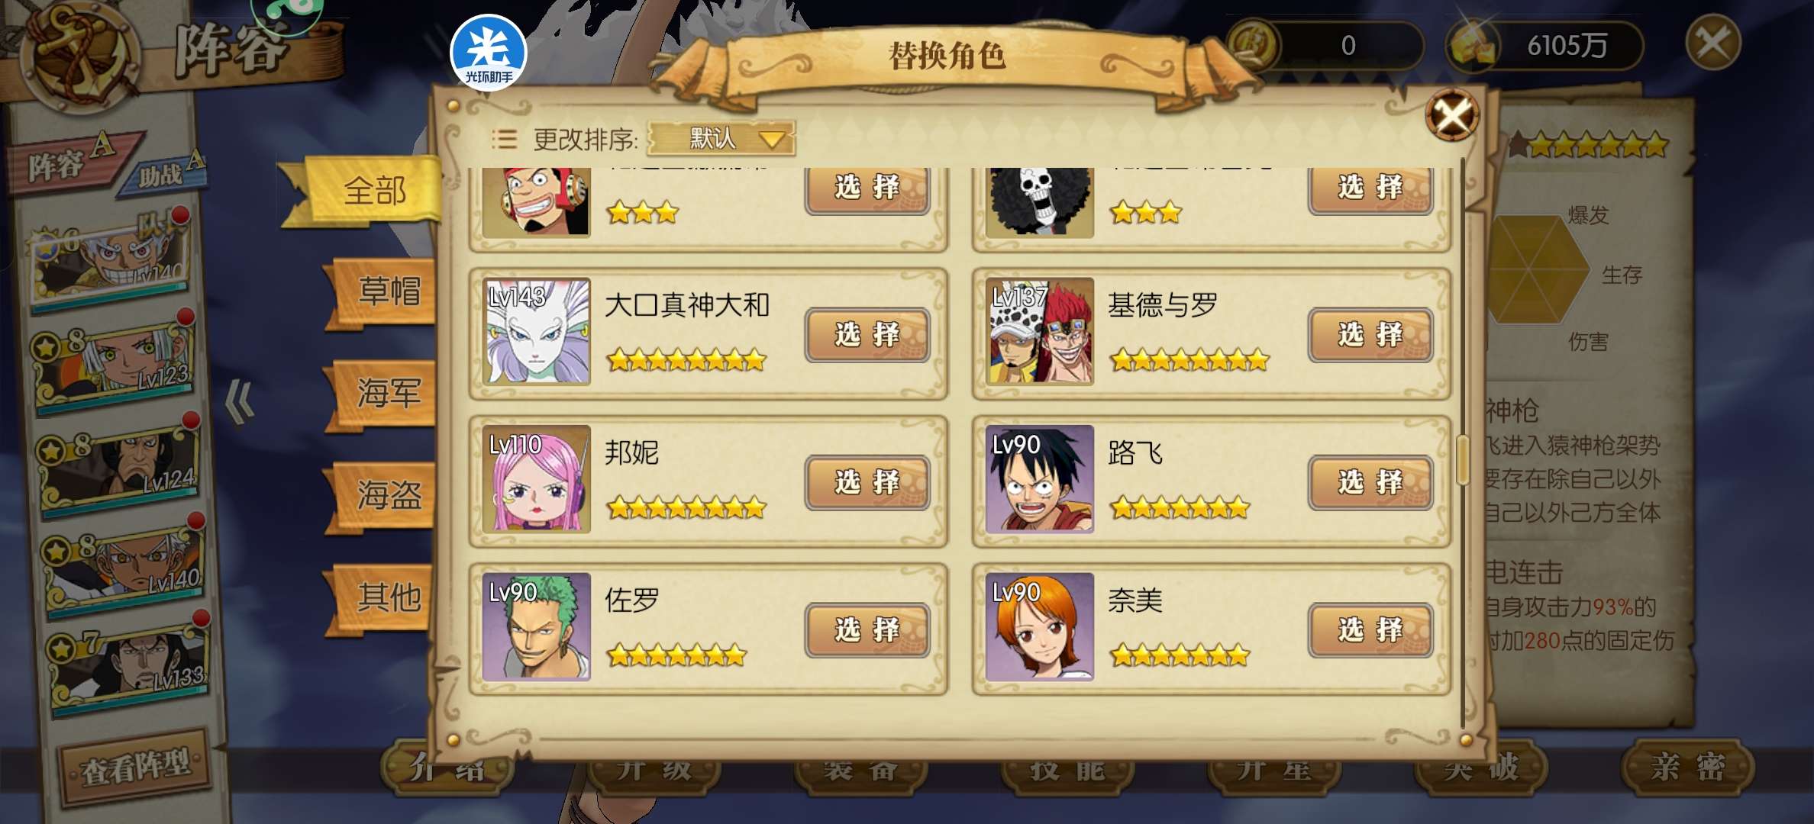Click 路飞 Lv90 character portrait
Viewport: 1814px width, 824px height.
click(x=1040, y=478)
